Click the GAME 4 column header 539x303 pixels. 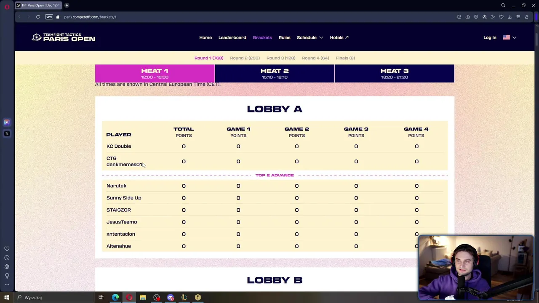point(416,132)
